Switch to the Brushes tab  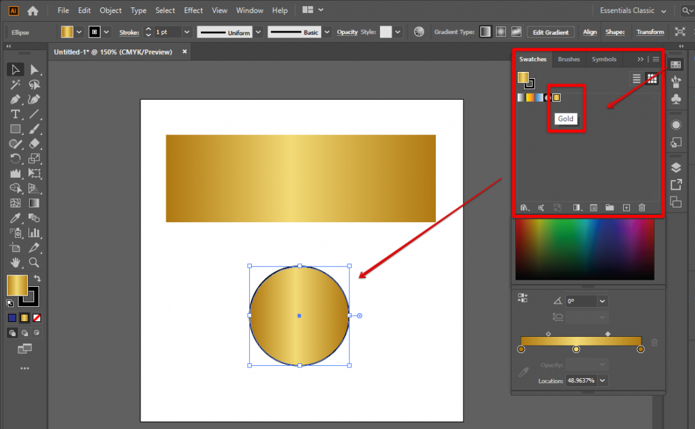[568, 60]
